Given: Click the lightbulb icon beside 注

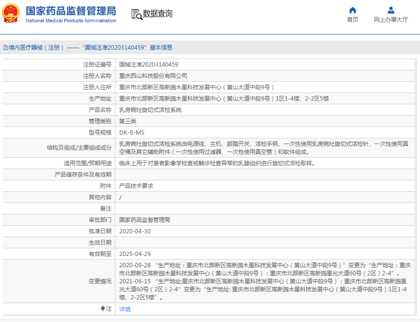Looking at the screenshot, I should point(103,309).
